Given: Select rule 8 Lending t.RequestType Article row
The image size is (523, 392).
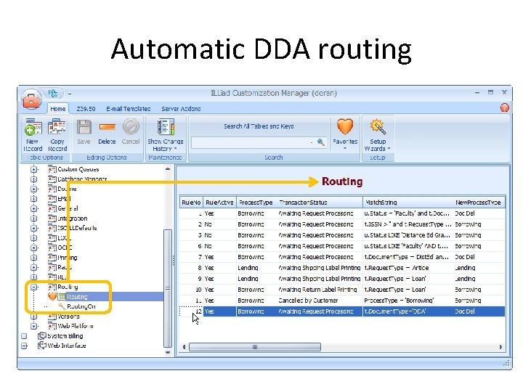Looking at the screenshot, I should coord(342,268).
